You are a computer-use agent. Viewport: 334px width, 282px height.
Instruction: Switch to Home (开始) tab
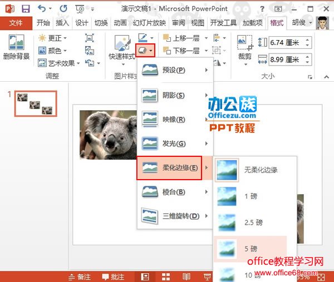[43, 23]
